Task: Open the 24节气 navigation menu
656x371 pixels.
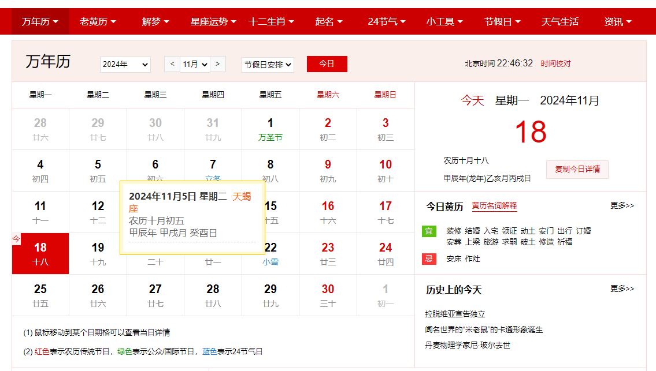Action: 387,21
